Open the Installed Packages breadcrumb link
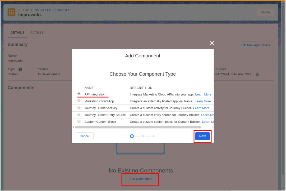 (52, 10)
